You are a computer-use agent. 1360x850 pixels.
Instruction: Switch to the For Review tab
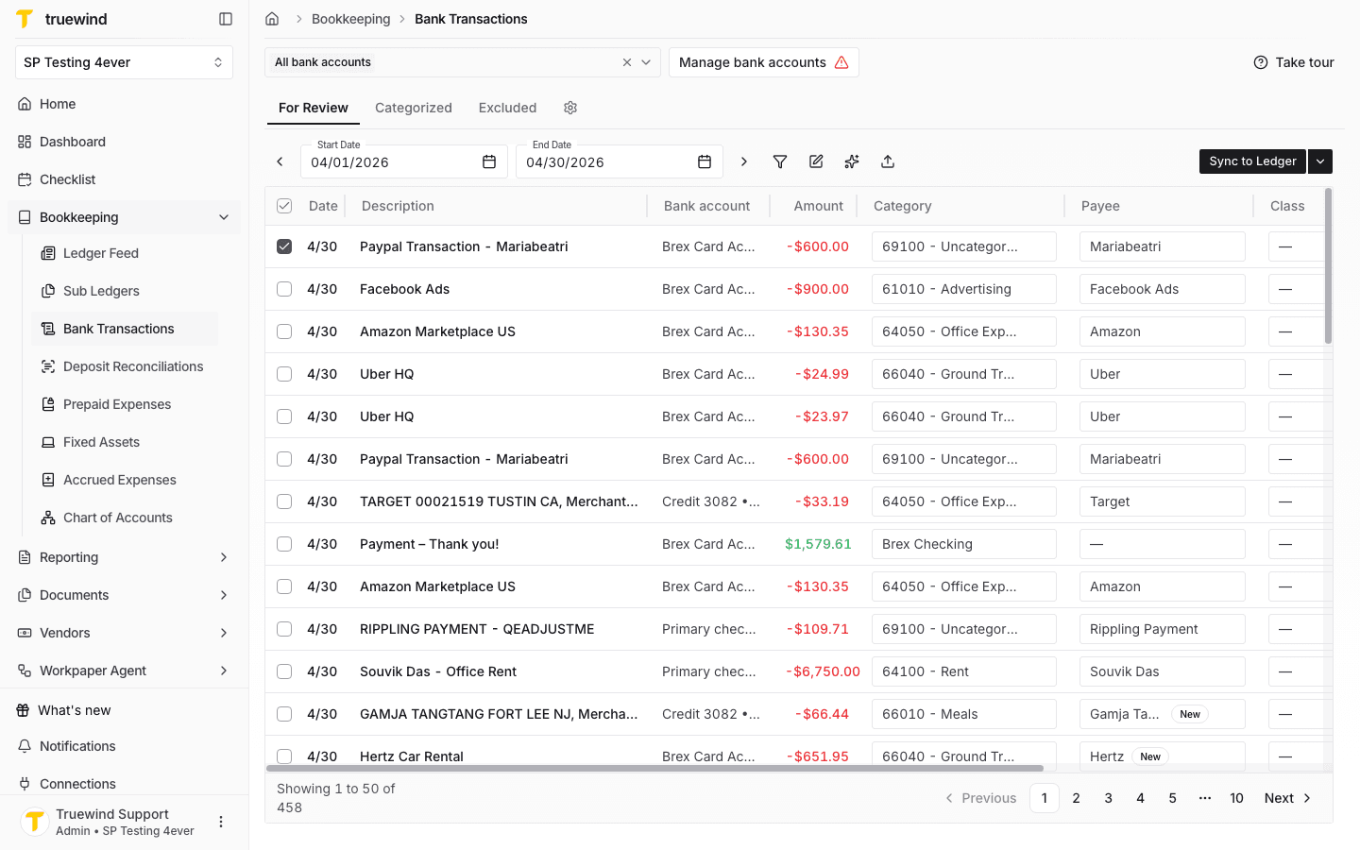point(314,108)
